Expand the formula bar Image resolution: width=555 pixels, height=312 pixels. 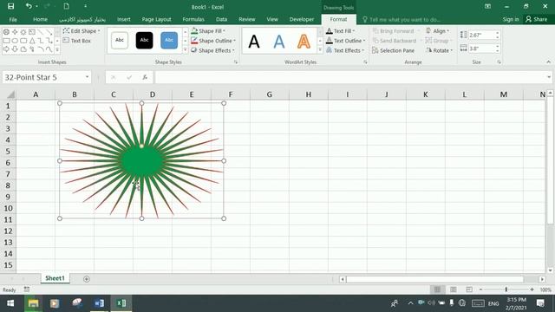[549, 77]
